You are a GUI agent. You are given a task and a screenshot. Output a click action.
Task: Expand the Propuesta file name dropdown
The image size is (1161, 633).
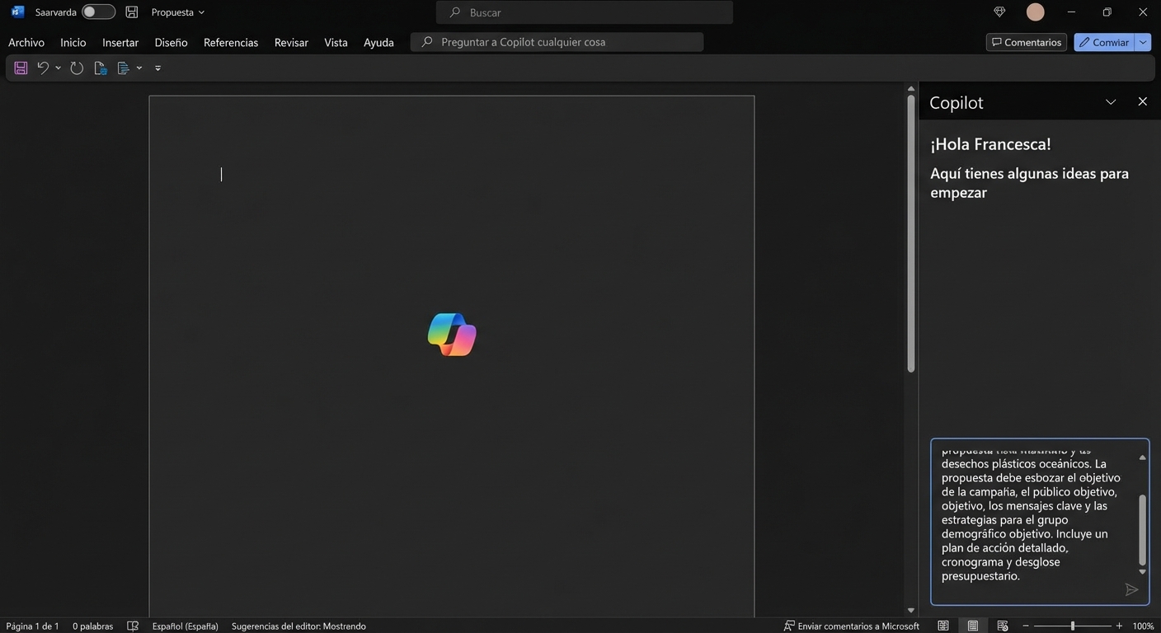coord(177,12)
